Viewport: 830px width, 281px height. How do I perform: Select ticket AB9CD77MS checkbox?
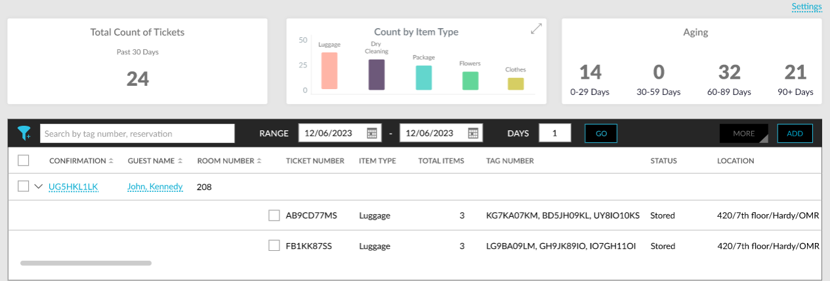coord(274,215)
